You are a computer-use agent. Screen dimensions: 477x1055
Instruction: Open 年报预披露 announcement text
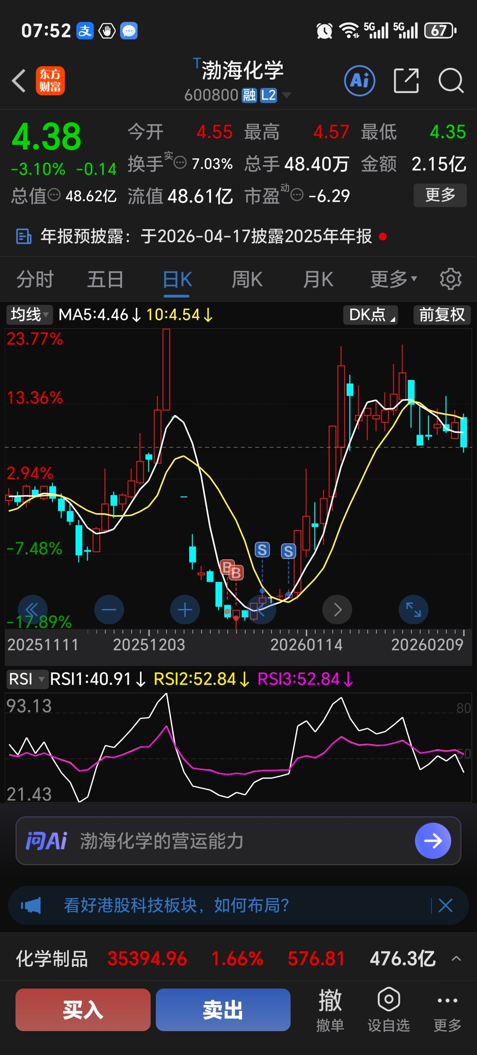206,236
